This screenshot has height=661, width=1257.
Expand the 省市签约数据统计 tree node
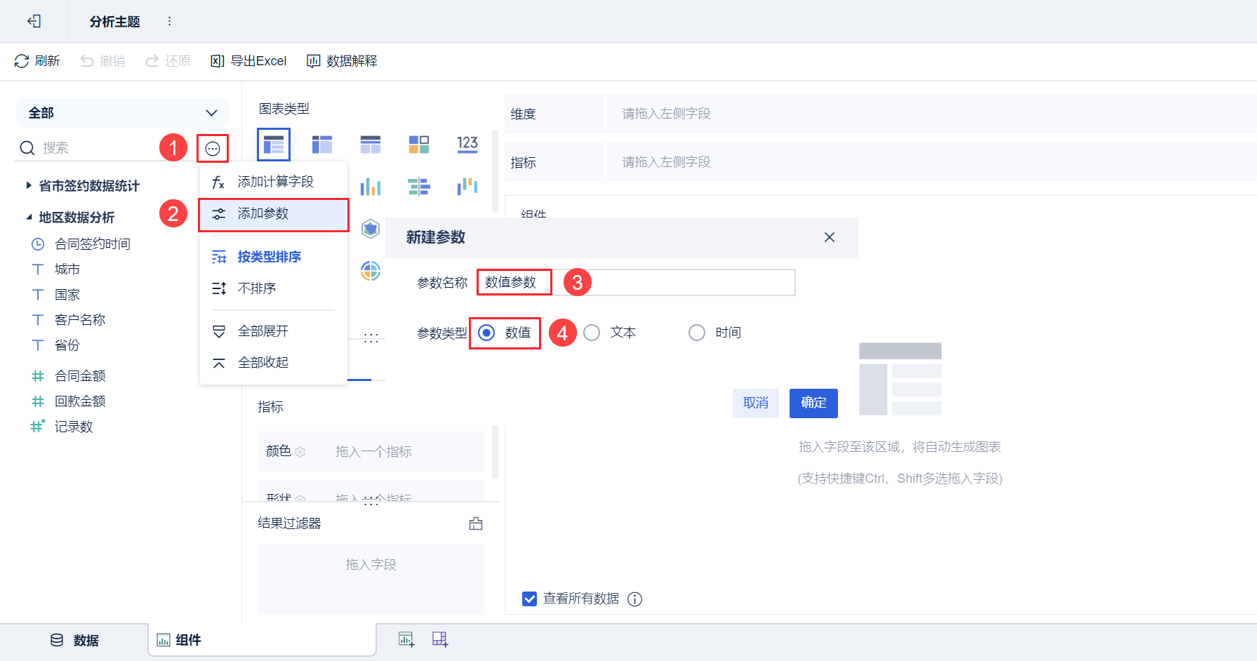pos(29,186)
